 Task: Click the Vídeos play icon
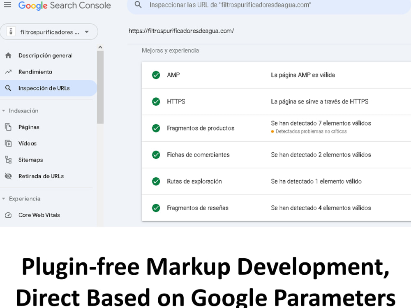[8, 143]
